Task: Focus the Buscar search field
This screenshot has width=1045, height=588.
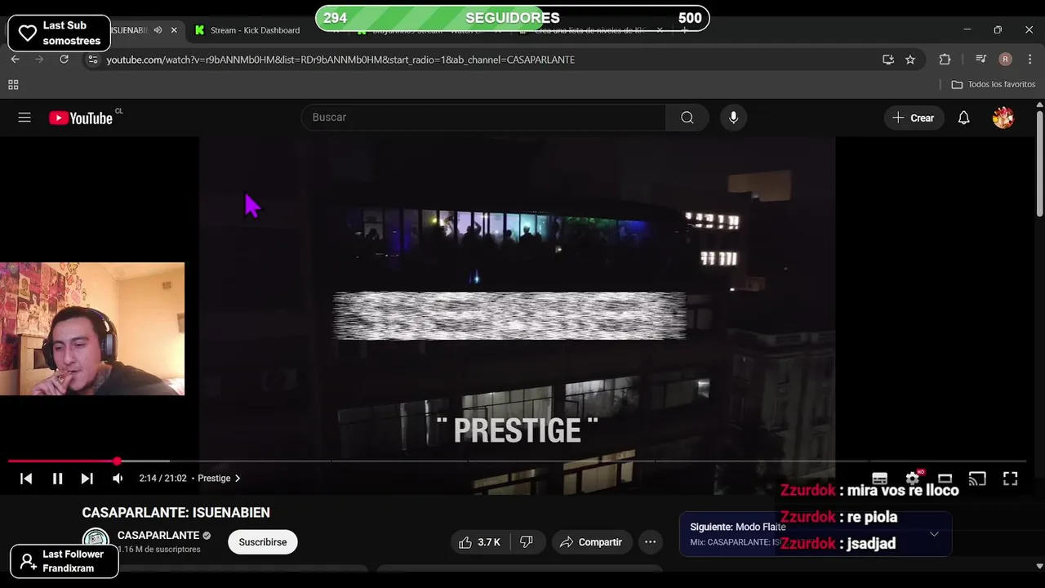Action: coord(483,118)
